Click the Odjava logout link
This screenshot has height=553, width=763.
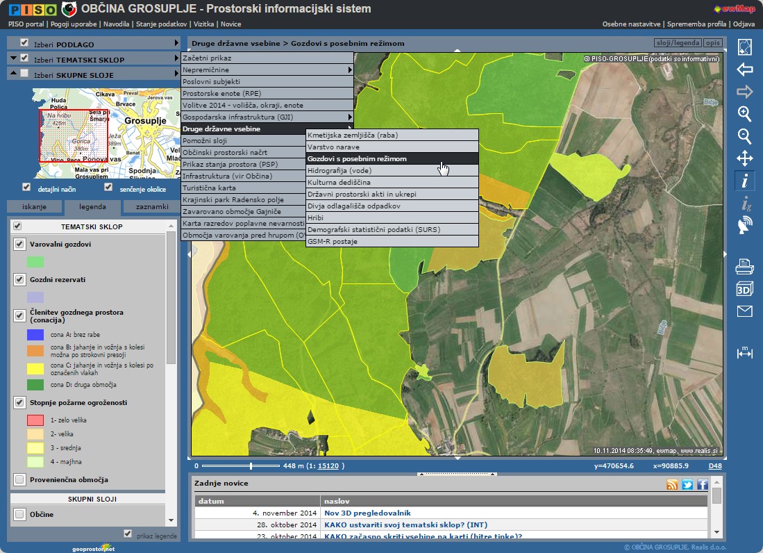(x=743, y=24)
